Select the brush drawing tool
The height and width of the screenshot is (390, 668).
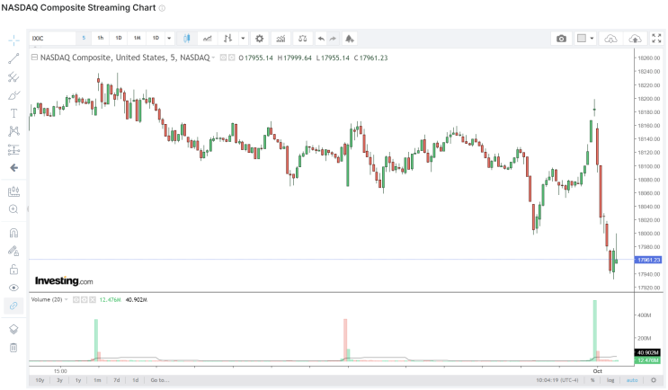pyautogui.click(x=13, y=95)
